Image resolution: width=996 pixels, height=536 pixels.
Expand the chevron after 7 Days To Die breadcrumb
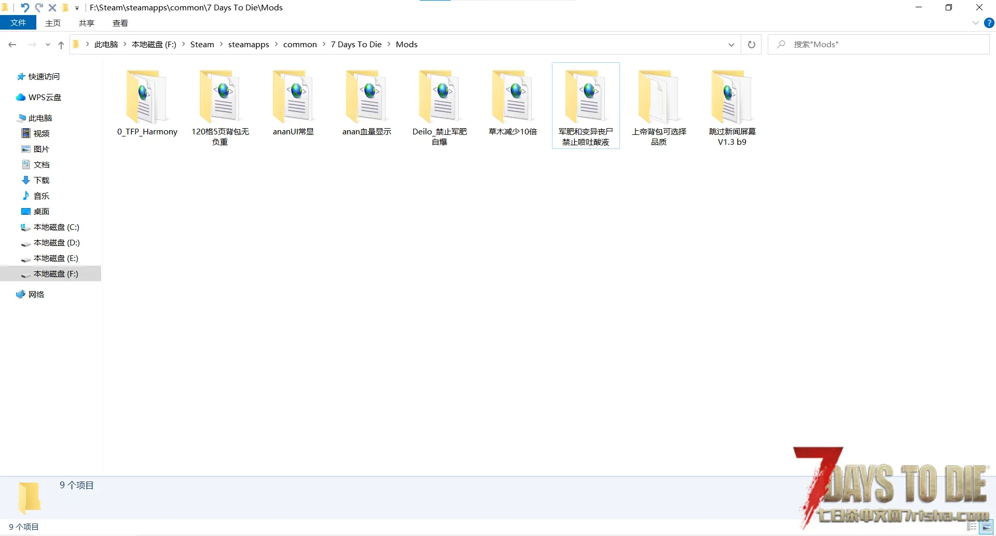(389, 44)
